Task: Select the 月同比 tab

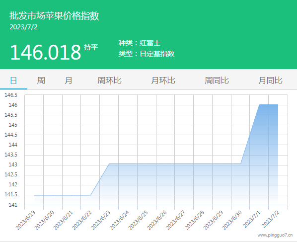Action: pos(270,81)
